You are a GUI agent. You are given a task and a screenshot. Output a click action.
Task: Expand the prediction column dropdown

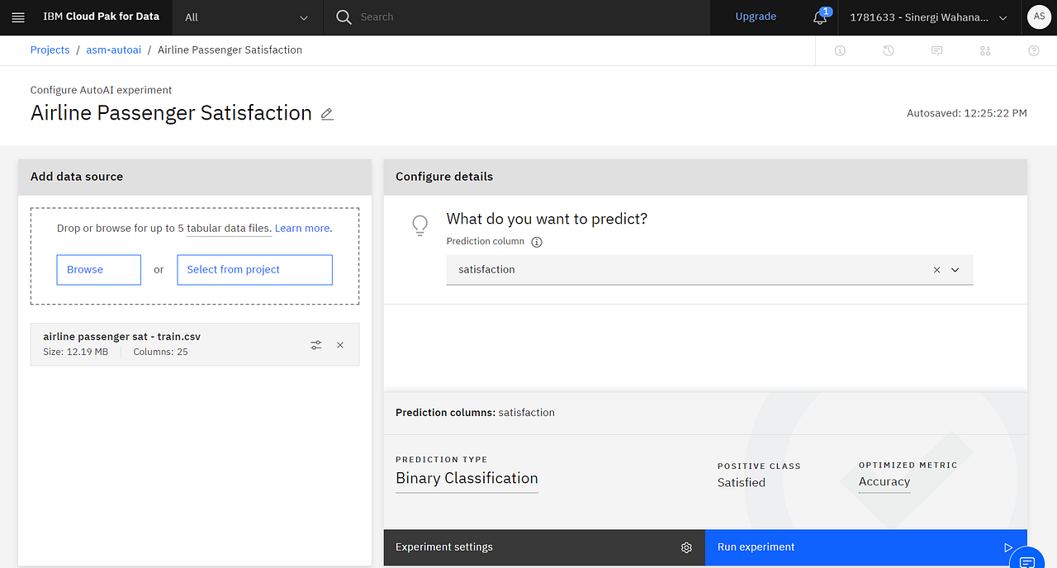tap(955, 269)
